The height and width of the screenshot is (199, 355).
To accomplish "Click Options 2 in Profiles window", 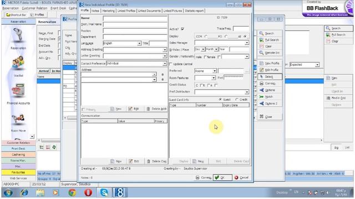I will point(270,103).
